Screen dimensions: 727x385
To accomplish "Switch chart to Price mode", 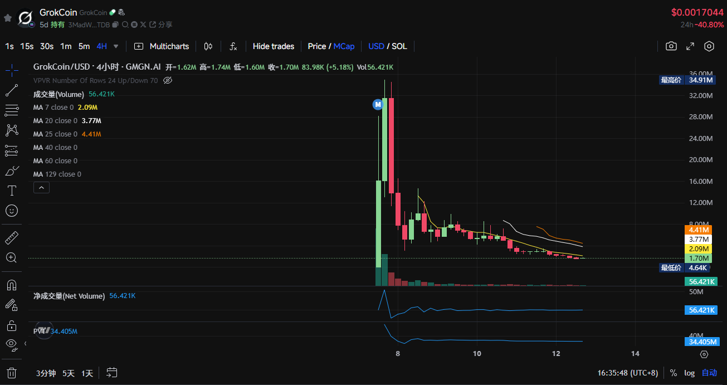I will click(317, 46).
